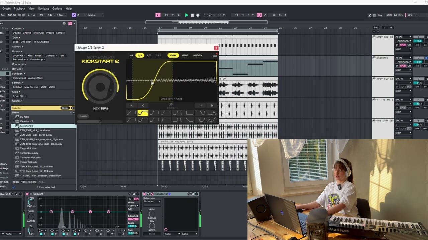428x240 pixels.
Task: Open the Playback menu
Action: tap(19, 9)
